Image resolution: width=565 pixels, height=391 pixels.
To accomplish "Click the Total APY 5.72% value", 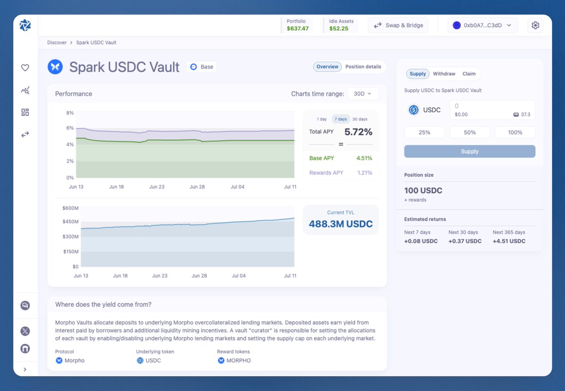I will [x=358, y=132].
